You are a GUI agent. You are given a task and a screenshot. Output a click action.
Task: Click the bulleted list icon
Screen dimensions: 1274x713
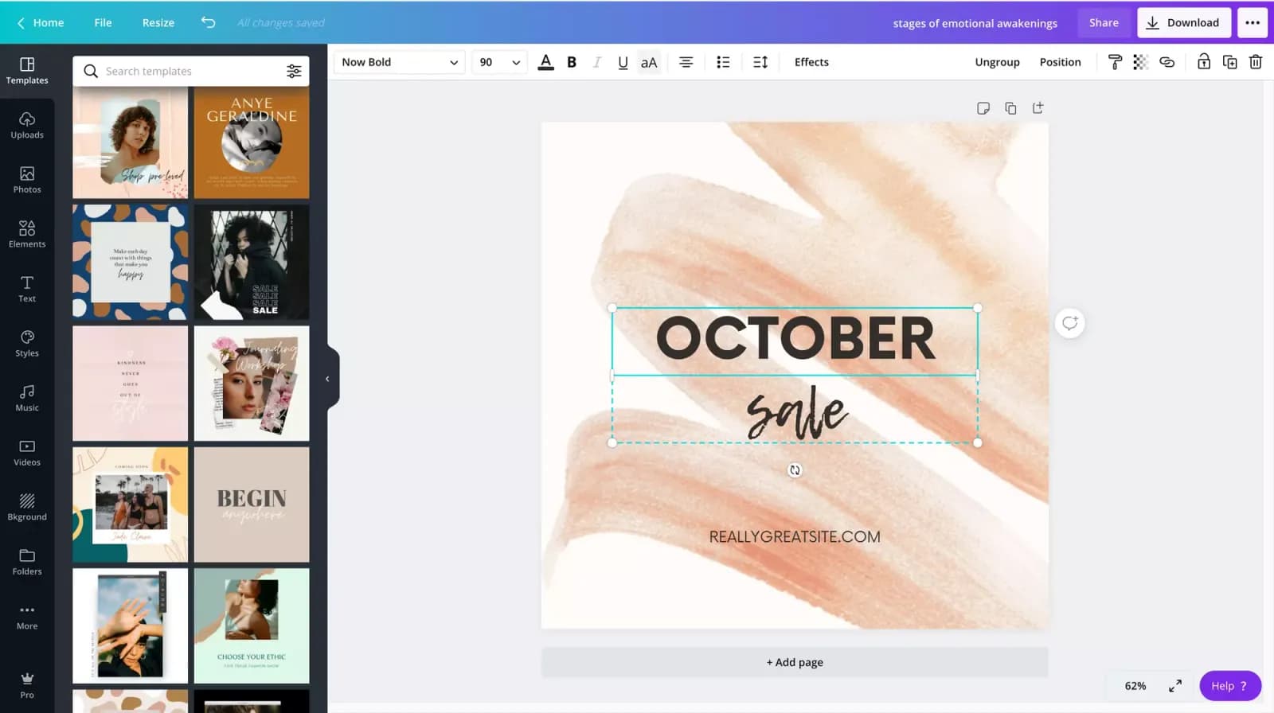(723, 62)
